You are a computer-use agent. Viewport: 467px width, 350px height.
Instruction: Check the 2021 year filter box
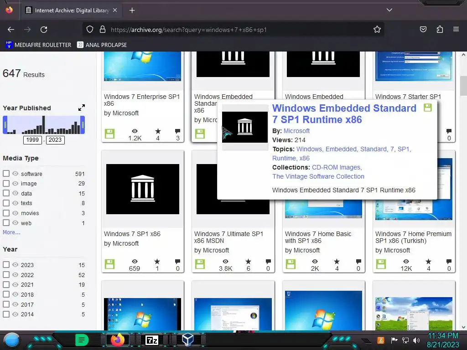point(6,284)
